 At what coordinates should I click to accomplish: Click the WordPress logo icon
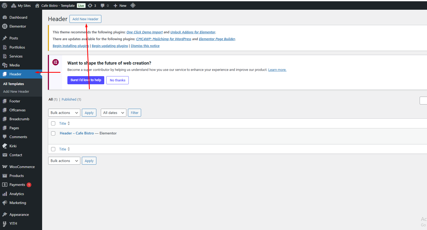[x=4, y=6]
